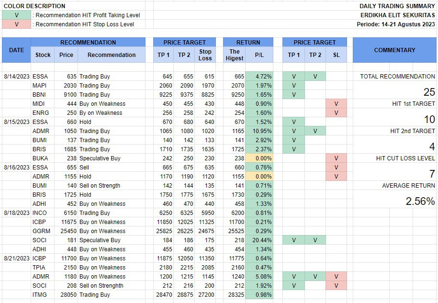Click the red Stop Loss legend swatch

(x=16, y=24)
